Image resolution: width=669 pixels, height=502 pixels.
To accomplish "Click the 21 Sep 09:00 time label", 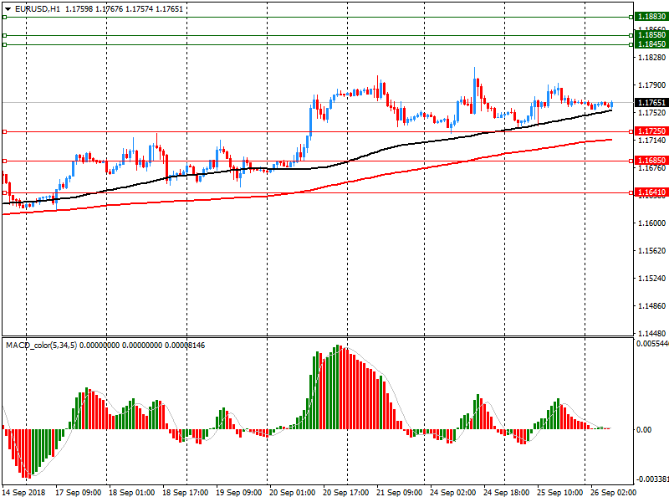I will click(x=399, y=494).
